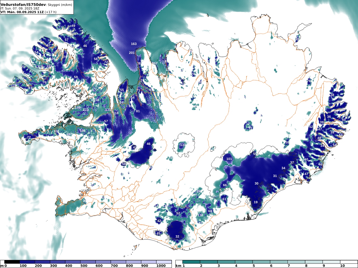Click the 59 value in southern Westfjords

click(x=76, y=77)
